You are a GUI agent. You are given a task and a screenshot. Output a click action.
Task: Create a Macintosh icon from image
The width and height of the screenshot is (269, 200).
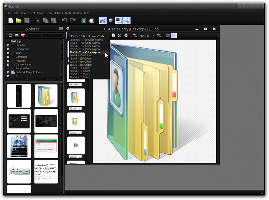(91, 20)
